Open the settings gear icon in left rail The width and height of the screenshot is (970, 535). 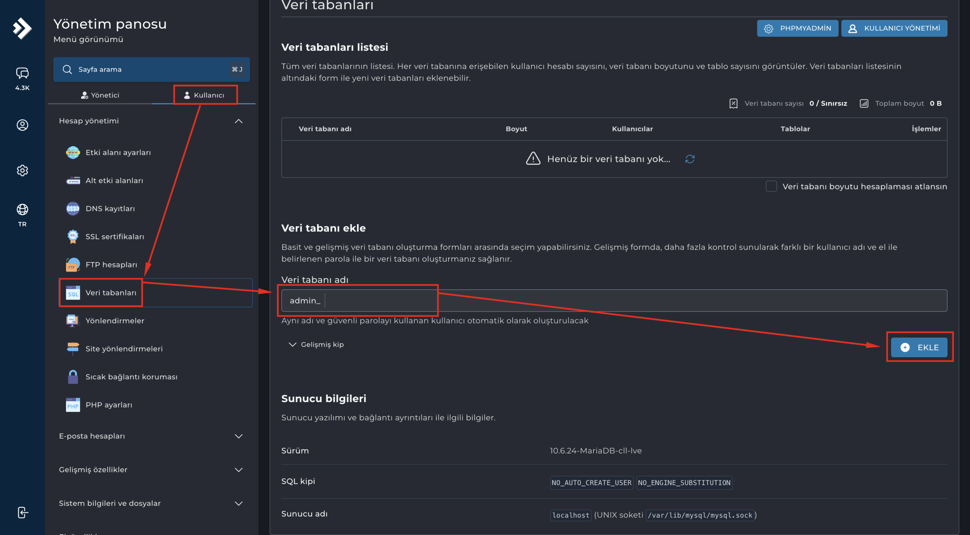[22, 171]
